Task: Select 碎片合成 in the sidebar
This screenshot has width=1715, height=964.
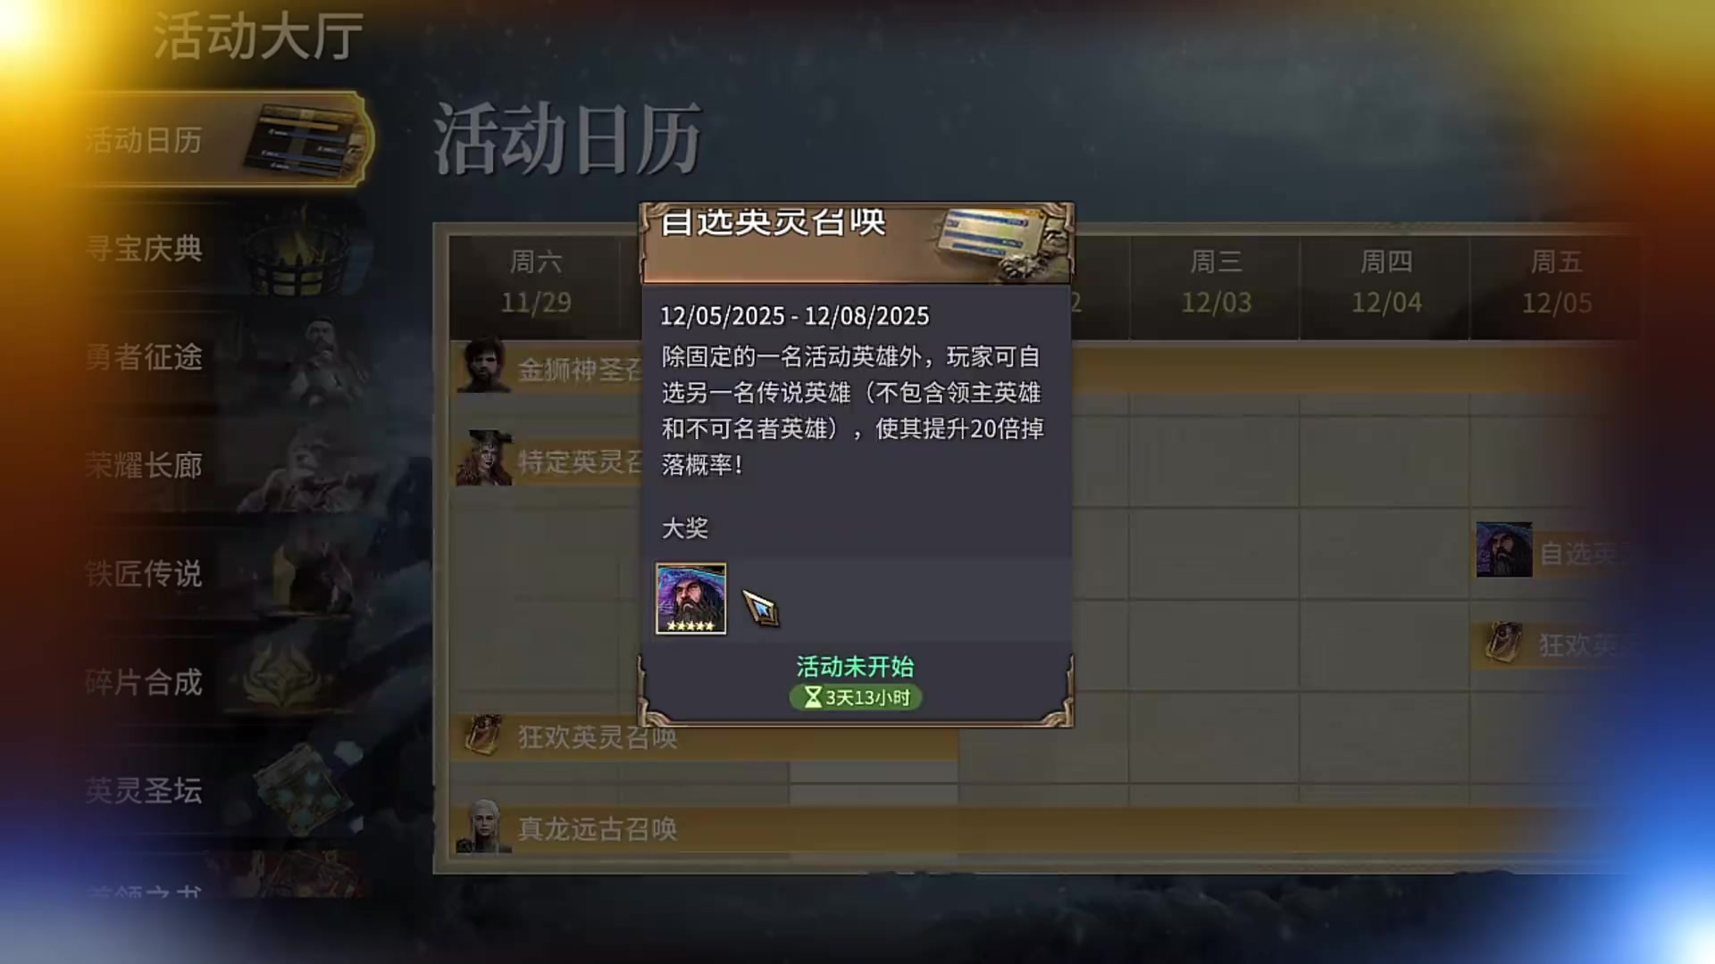Action: [x=223, y=682]
